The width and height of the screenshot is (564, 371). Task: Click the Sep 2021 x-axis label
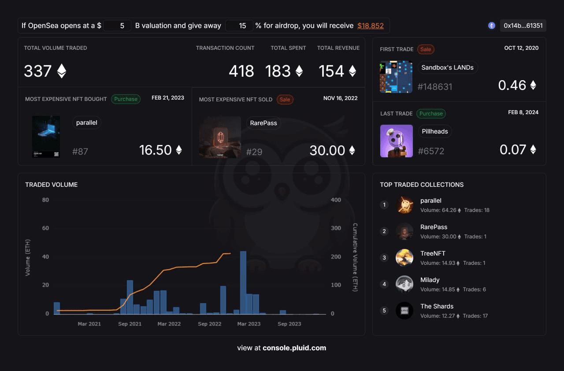pos(130,324)
